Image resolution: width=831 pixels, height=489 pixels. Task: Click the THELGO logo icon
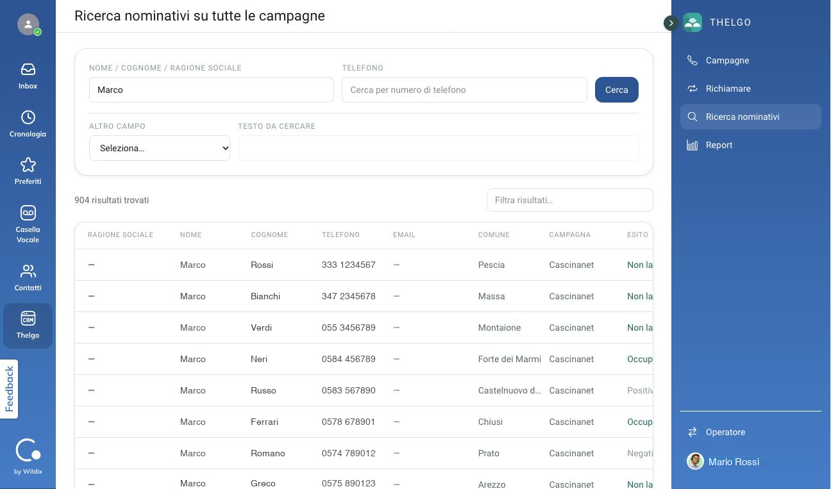click(692, 22)
